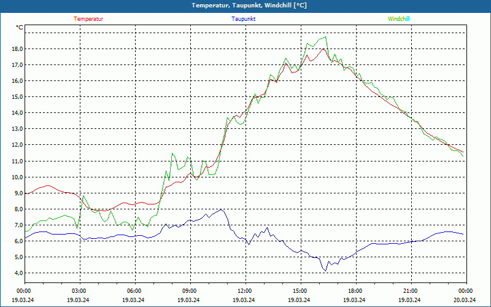Select the 12,0 y-axis value
This screenshot has height=307, width=491.
point(17,145)
